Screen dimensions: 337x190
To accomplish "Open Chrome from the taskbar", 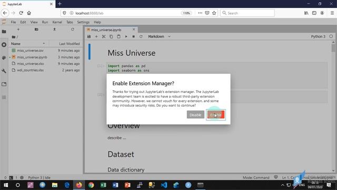I will tap(91, 185).
